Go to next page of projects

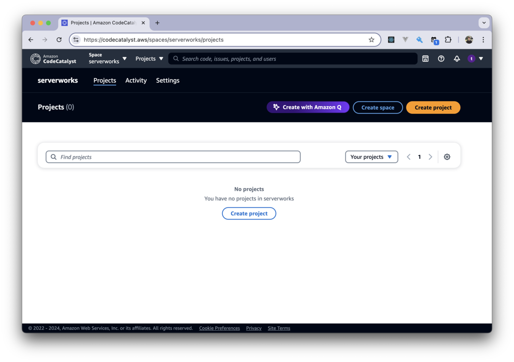430,157
